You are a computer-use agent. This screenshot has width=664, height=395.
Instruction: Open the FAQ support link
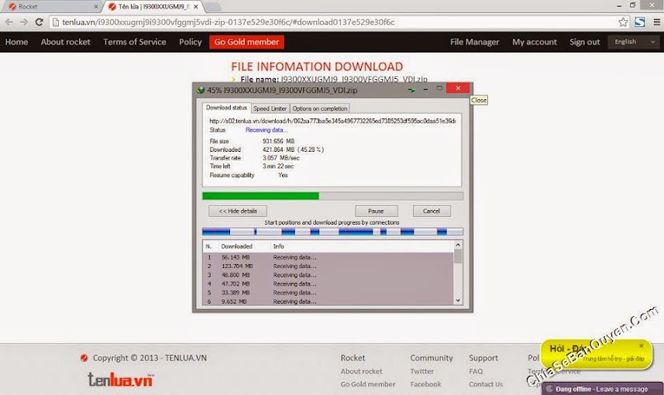(476, 371)
